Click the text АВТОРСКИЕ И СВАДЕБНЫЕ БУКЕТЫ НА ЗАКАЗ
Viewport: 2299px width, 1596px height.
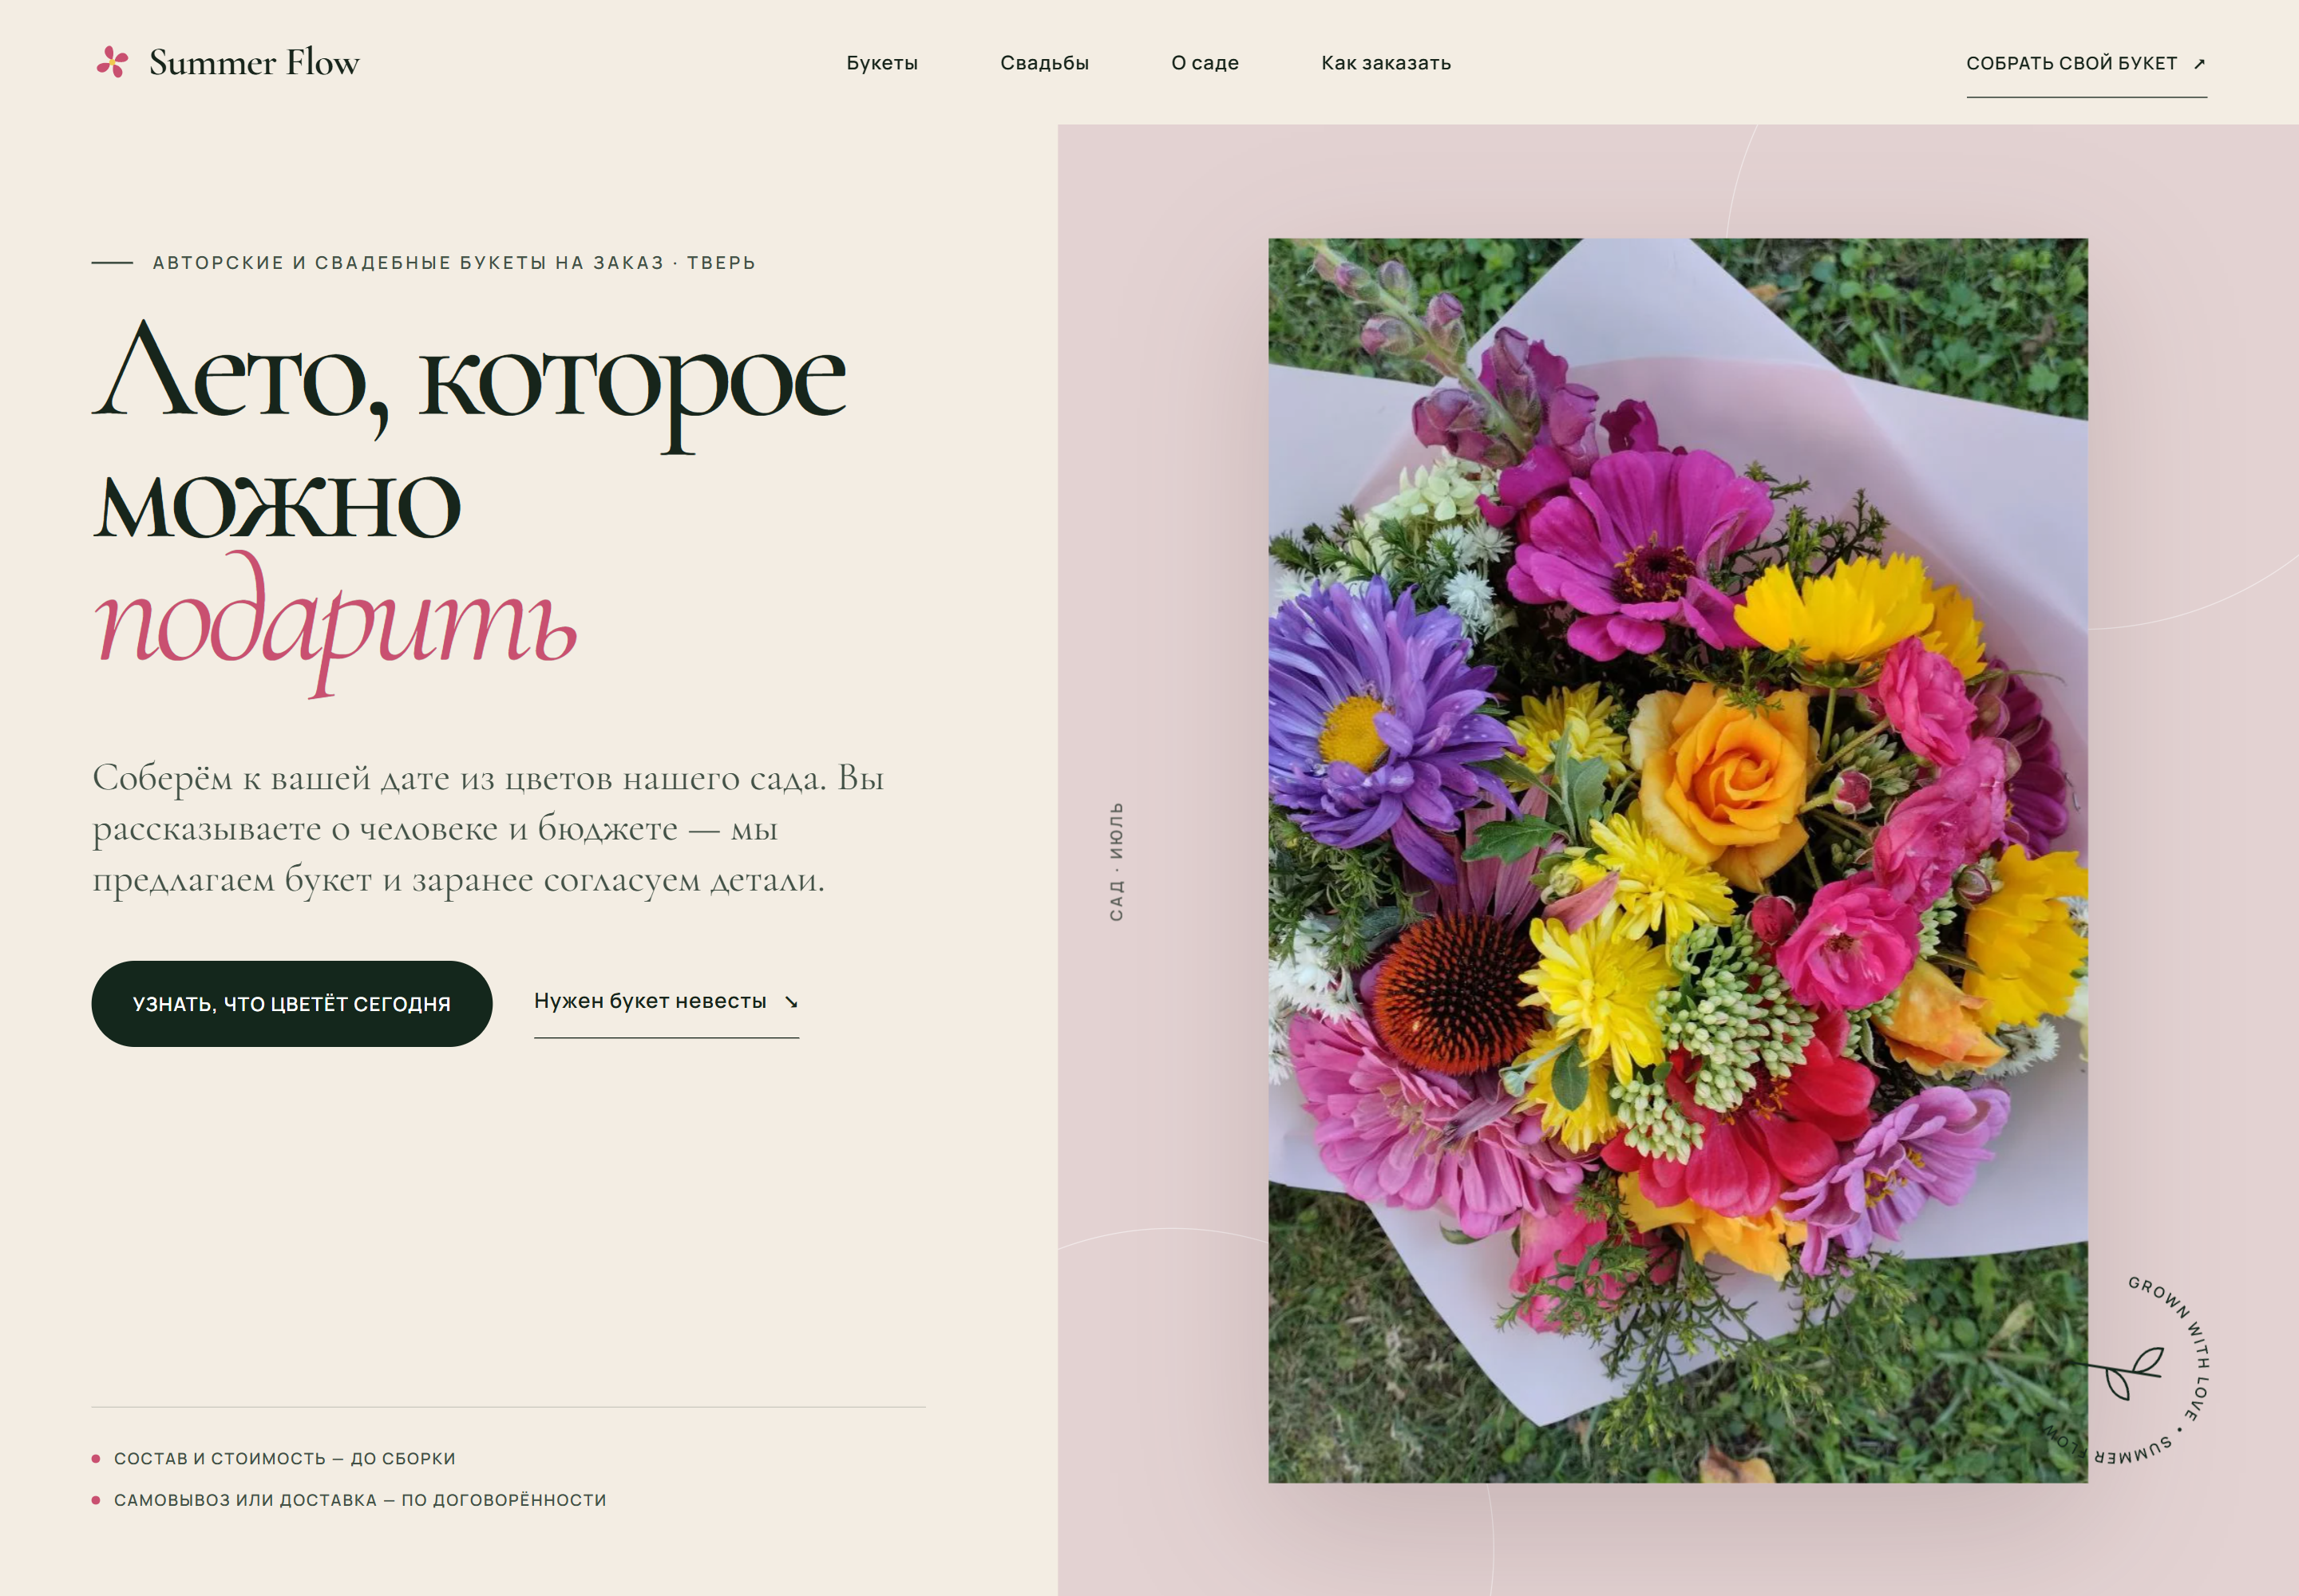click(x=408, y=263)
